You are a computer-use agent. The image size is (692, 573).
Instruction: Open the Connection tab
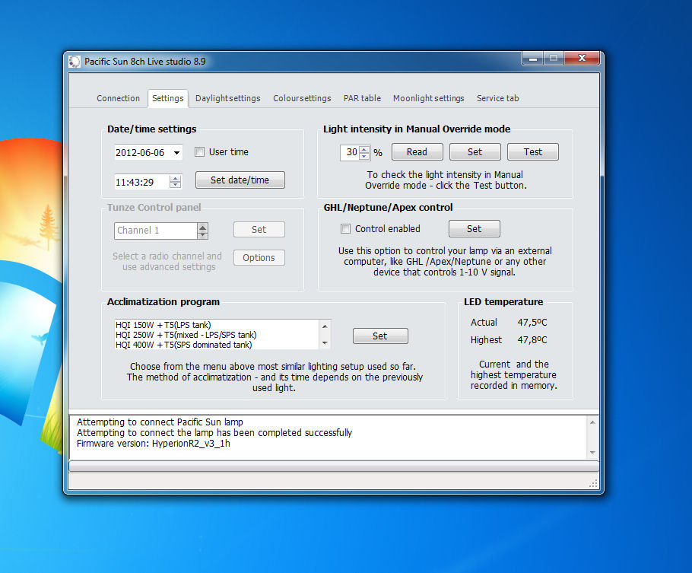click(119, 98)
